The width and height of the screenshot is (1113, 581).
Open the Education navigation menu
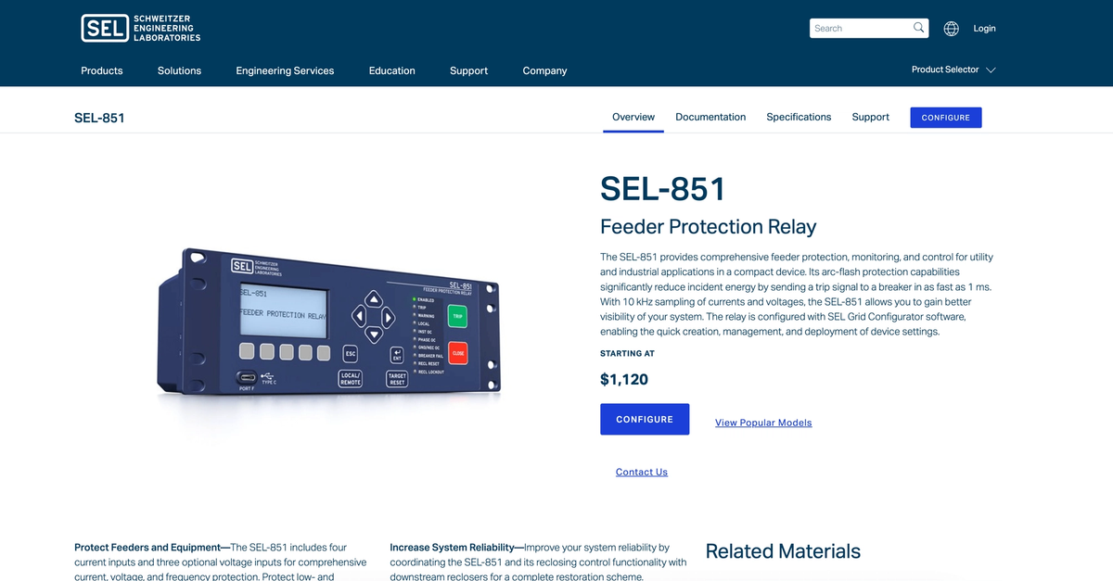[x=391, y=70]
